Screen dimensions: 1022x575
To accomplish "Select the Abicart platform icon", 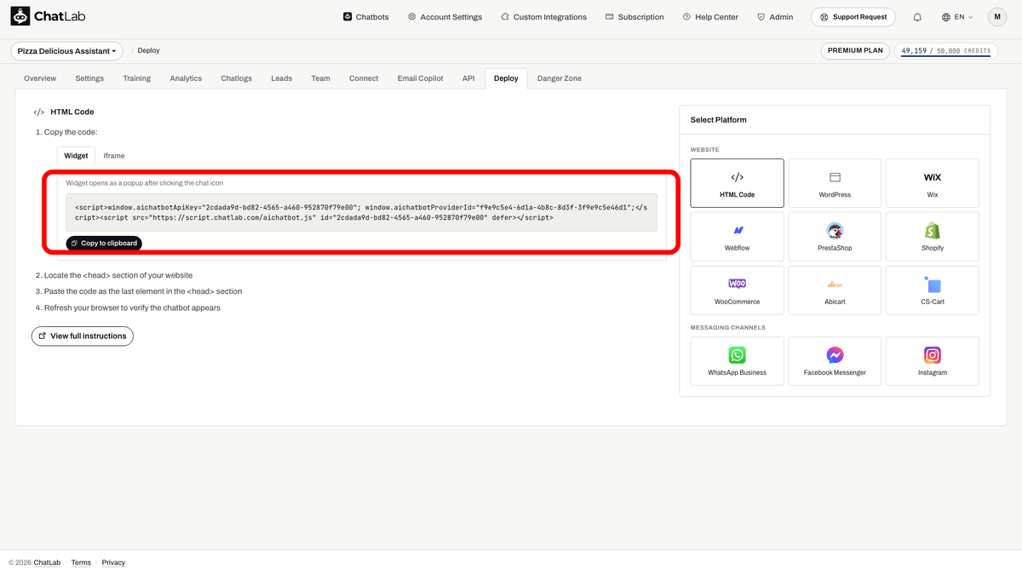I will [x=835, y=285].
